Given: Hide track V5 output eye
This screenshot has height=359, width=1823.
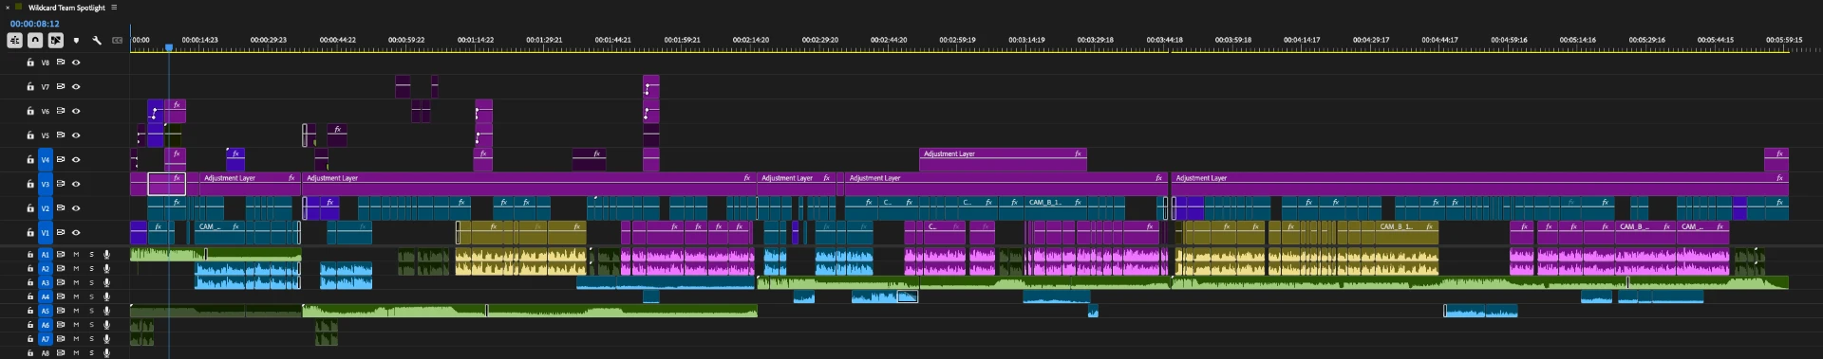Looking at the screenshot, I should (76, 135).
